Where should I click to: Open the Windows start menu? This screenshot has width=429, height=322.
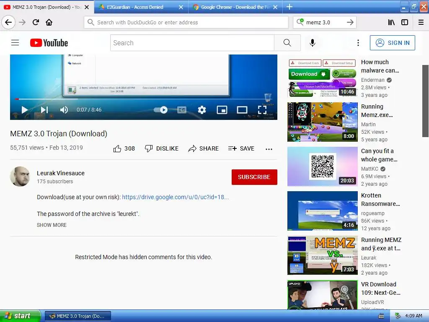pyautogui.click(x=20, y=316)
